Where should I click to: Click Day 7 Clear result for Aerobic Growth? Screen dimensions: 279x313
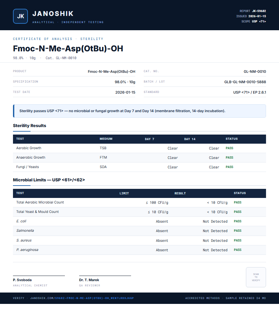pyautogui.click(x=173, y=148)
